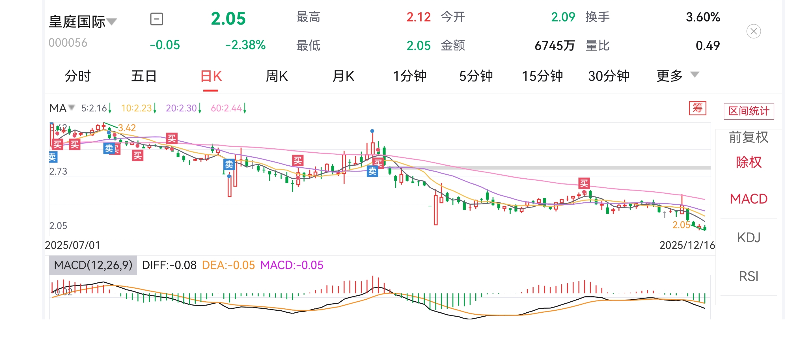Viewport: 785px width, 346px height.
Task: Click the blue dot at the price peak
Action: pyautogui.click(x=372, y=131)
